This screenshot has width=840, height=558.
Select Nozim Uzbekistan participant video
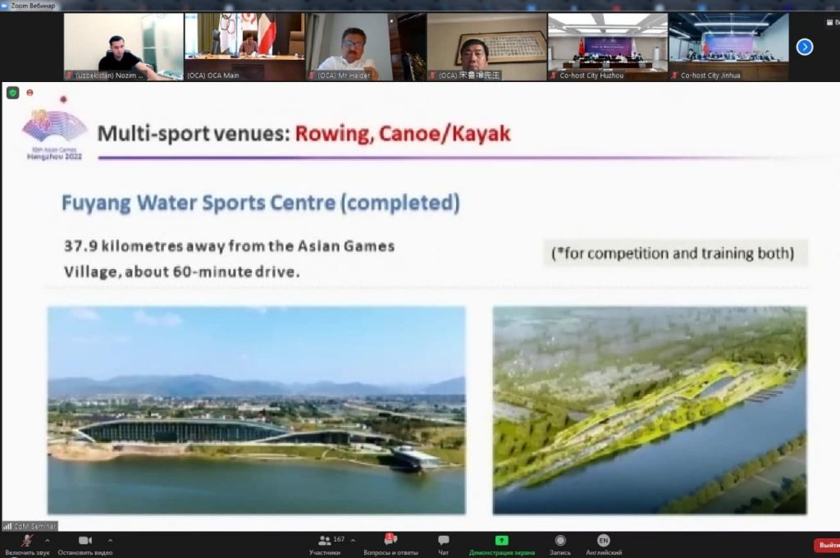tap(123, 46)
